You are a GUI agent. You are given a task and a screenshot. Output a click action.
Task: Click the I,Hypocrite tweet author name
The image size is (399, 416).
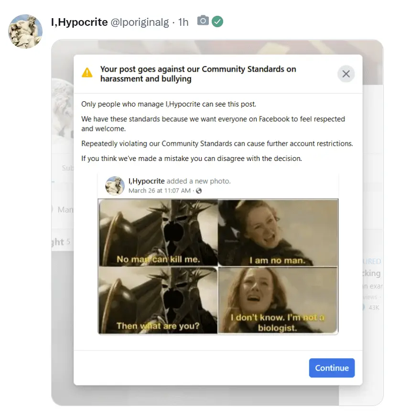coord(79,22)
